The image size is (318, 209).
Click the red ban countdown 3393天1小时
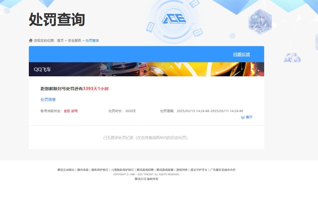click(x=96, y=89)
